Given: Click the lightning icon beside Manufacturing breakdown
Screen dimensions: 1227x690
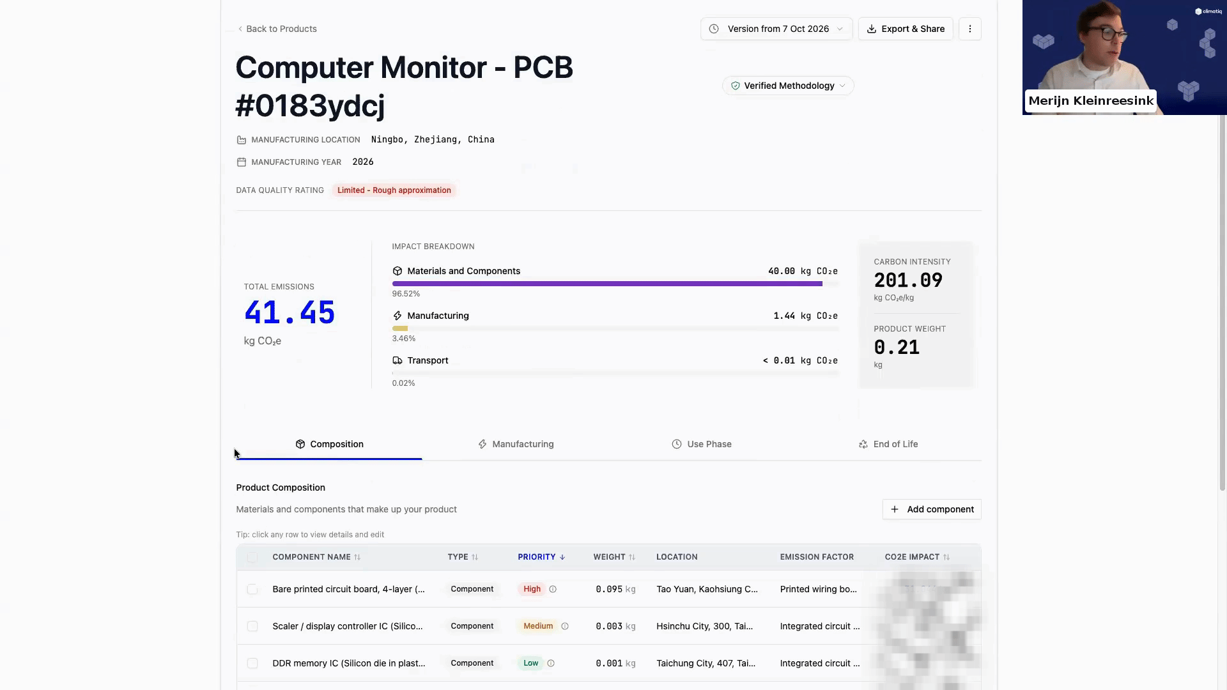Looking at the screenshot, I should coord(397,316).
